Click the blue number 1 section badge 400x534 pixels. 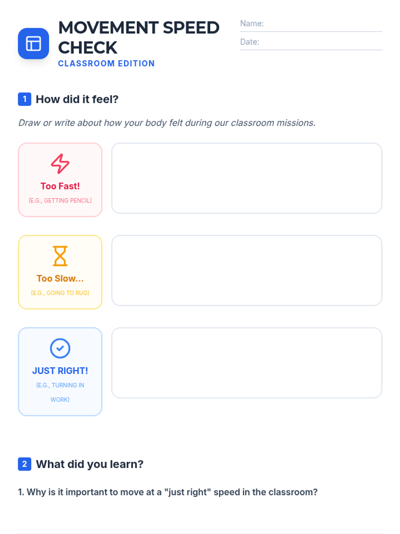coord(24,99)
